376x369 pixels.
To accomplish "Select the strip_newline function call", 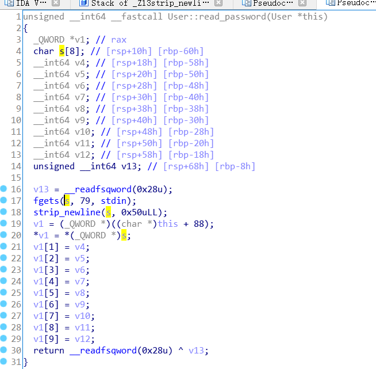I will pos(67,212).
